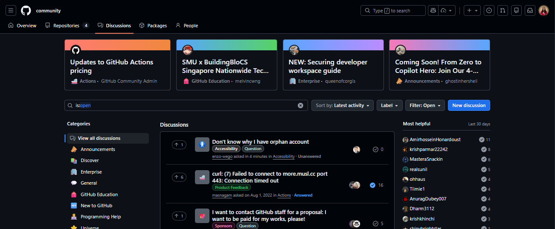Open Dharm3112 profile in Most helpful
555x229 pixels.
tap(422, 209)
